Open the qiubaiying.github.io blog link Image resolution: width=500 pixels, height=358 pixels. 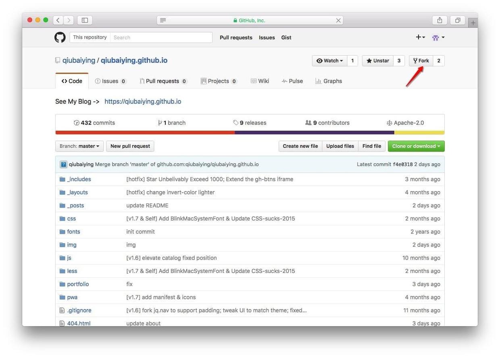click(143, 102)
